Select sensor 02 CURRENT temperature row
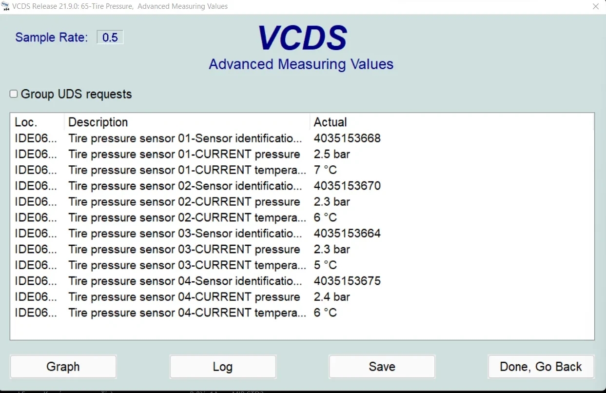Image resolution: width=606 pixels, height=393 pixels. pyautogui.click(x=302, y=217)
